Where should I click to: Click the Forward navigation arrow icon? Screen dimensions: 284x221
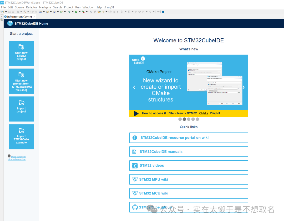point(150,12)
